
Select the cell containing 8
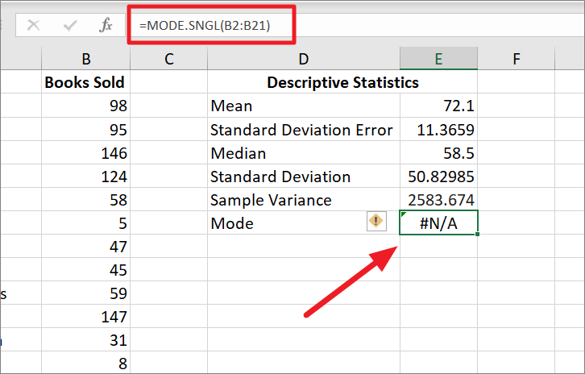click(x=85, y=363)
